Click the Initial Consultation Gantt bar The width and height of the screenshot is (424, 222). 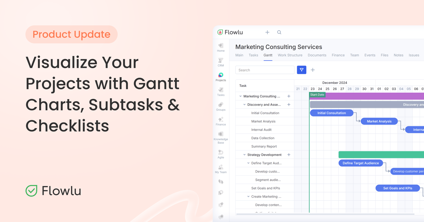pyautogui.click(x=332, y=113)
